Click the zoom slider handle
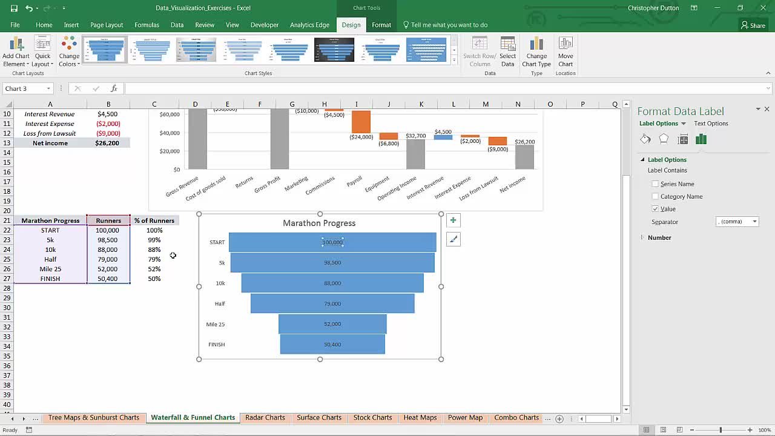Viewport: 775px width, 436px height. pos(721,430)
